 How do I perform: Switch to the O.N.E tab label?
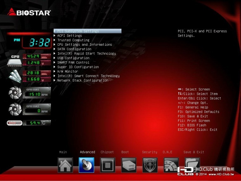[x=167, y=152]
